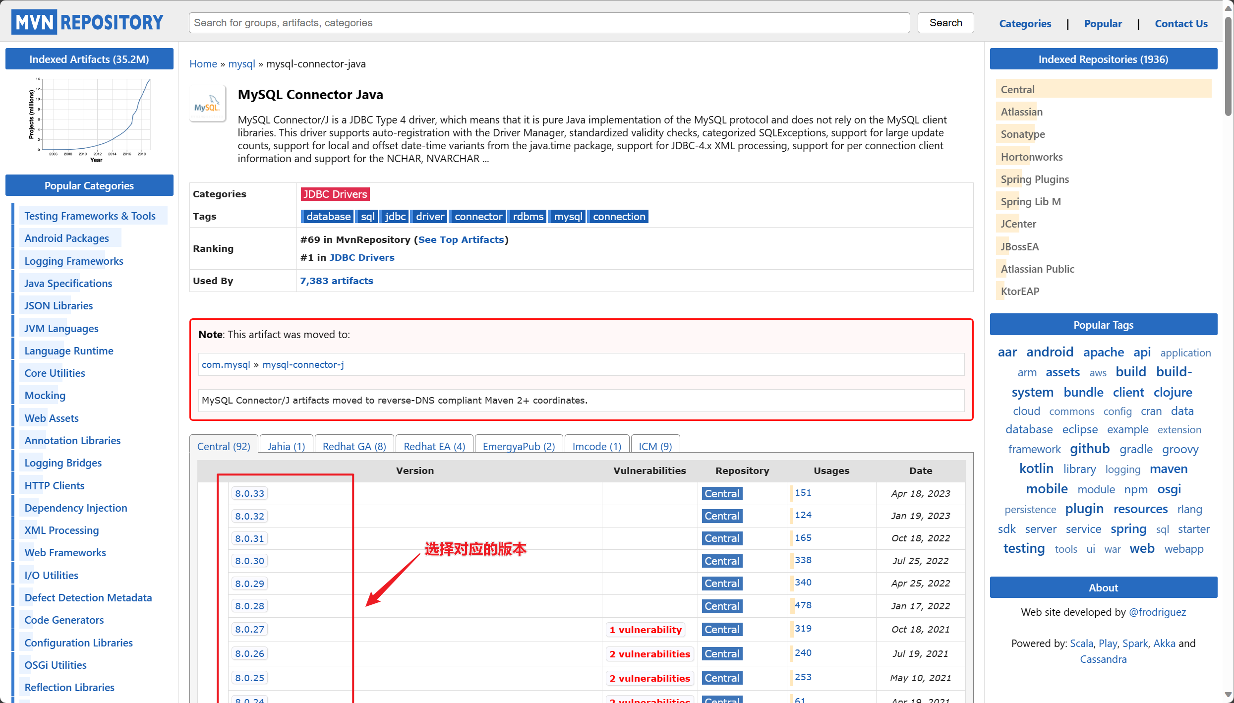Select the testing popular tag
The image size is (1234, 703).
(x=1024, y=548)
